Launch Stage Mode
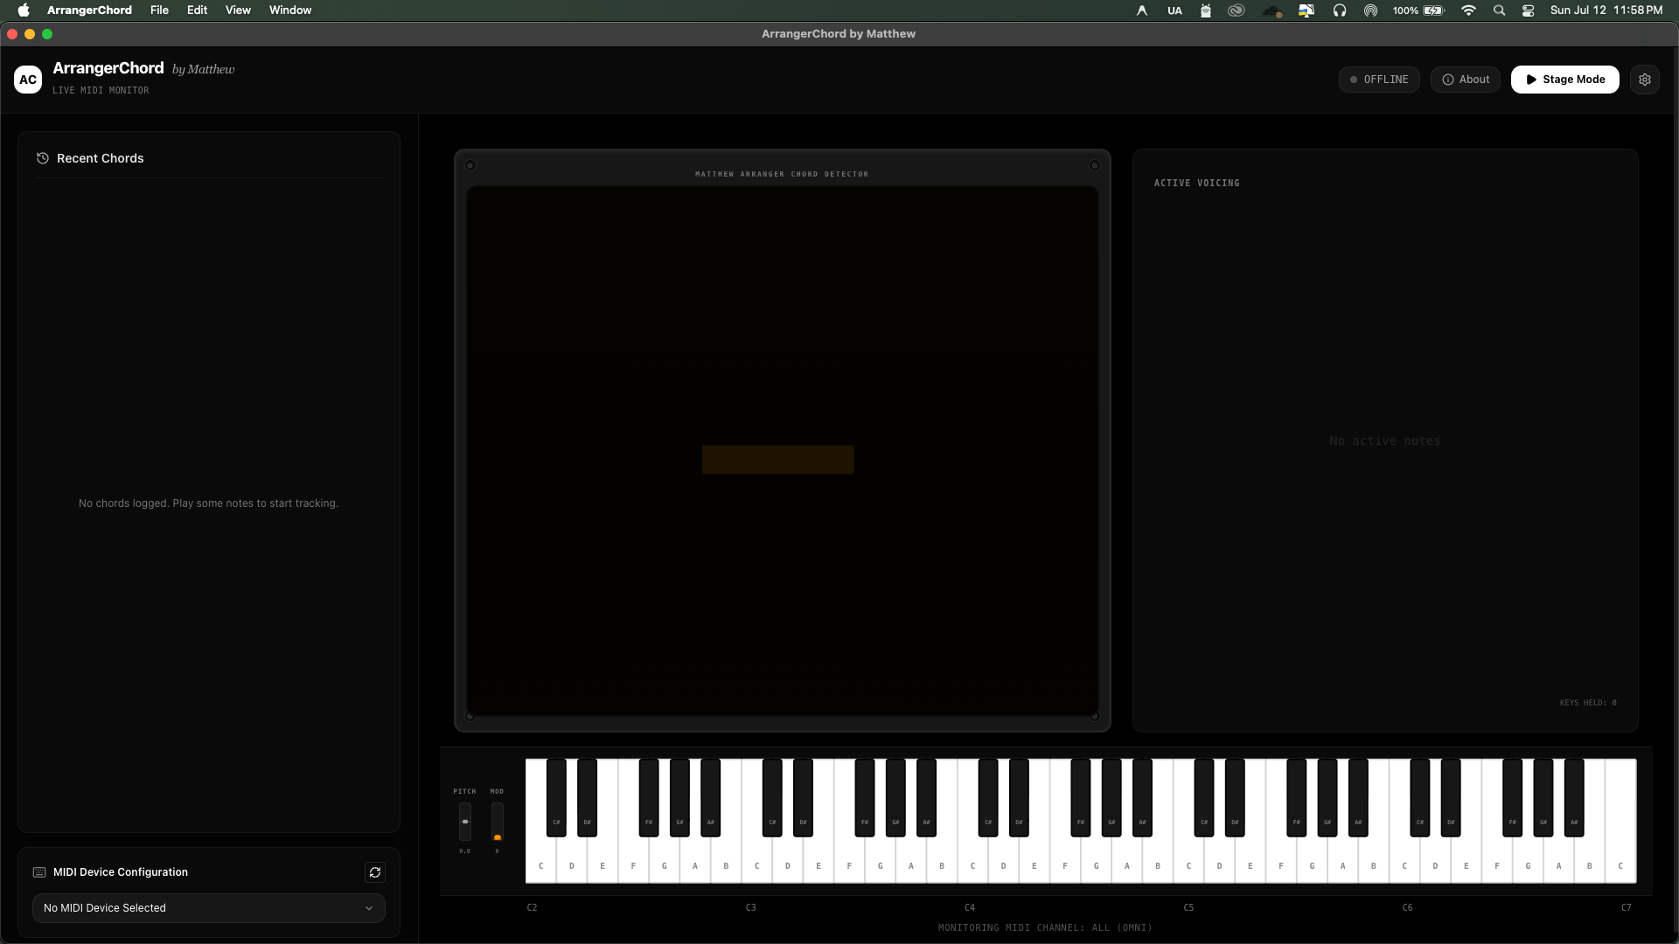 [1565, 80]
